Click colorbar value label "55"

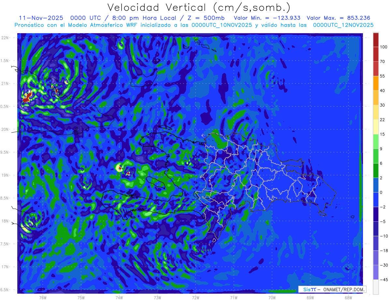[383, 76]
